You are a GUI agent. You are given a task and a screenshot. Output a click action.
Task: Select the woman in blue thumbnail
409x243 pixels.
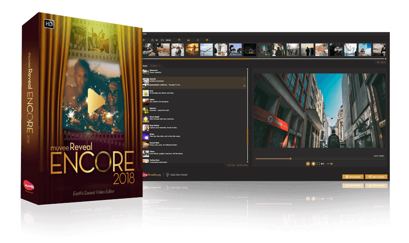click(365, 50)
